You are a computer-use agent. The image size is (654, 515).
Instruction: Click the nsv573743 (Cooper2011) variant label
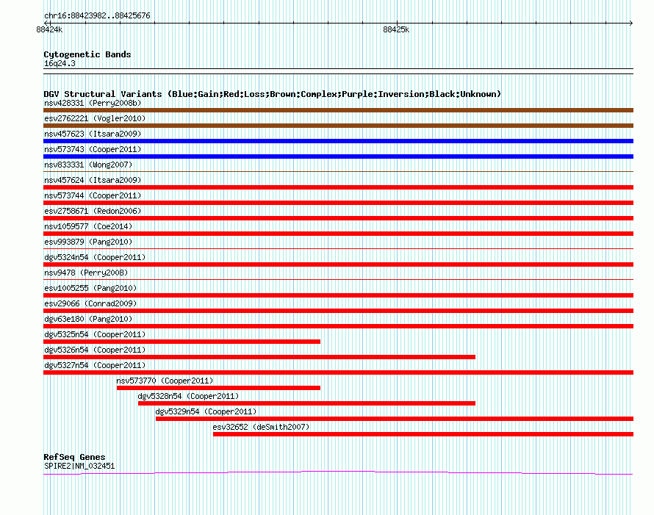click(x=93, y=149)
